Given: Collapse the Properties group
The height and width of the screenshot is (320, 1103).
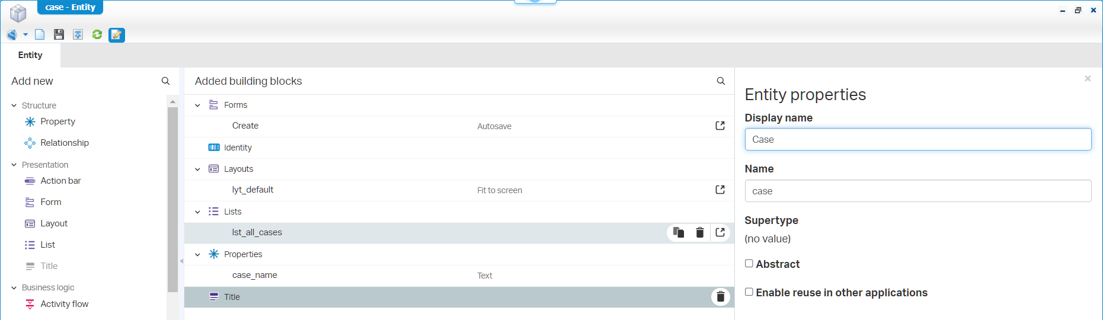Looking at the screenshot, I should [198, 255].
